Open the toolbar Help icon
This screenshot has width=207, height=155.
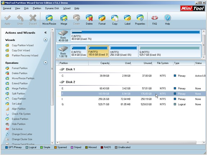167,20
